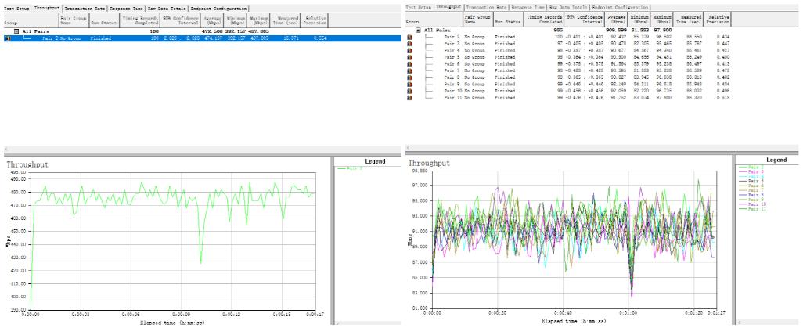Viewport: 803px width, 328px height.
Task: Click Pair 5 entry in the right legend
Action: pyautogui.click(x=756, y=181)
